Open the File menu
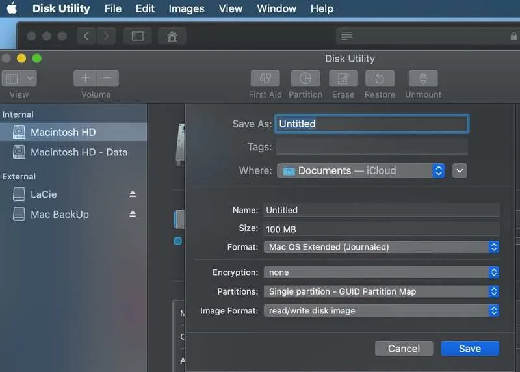This screenshot has width=520, height=372. (x=112, y=8)
